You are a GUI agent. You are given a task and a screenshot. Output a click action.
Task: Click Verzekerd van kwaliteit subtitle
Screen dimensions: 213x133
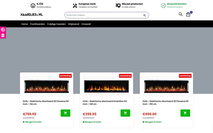(x=88, y=7)
